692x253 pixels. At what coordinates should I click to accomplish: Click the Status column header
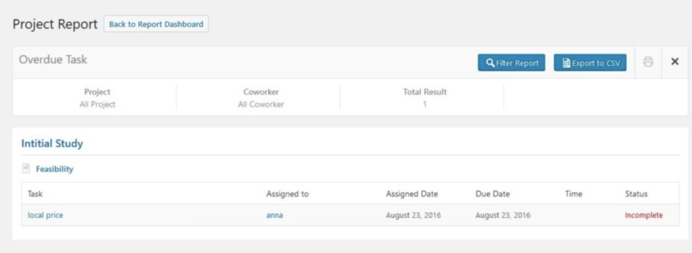coord(636,194)
